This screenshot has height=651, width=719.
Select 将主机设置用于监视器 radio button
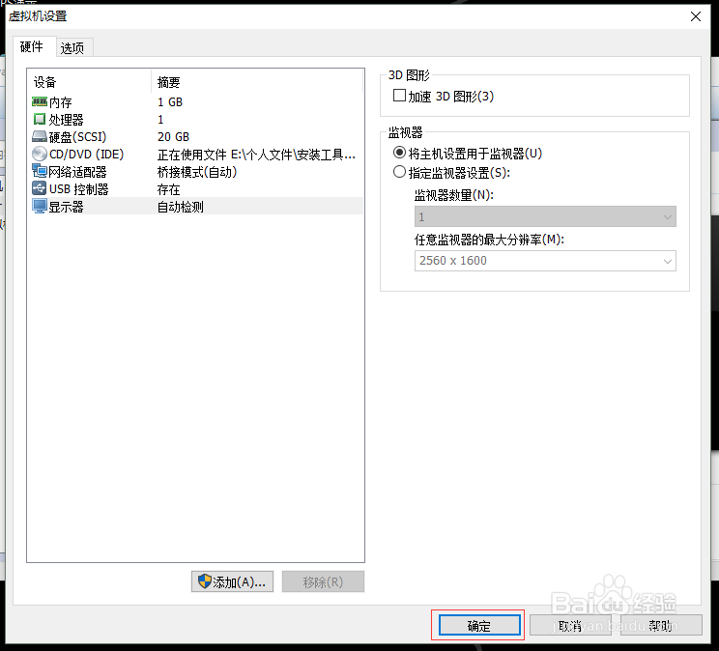tap(399, 154)
